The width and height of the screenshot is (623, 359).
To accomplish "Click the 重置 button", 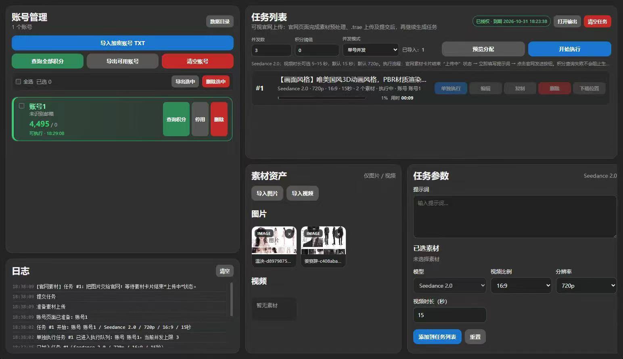I will (x=475, y=337).
